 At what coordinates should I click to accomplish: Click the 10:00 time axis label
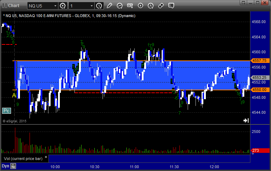(55, 167)
